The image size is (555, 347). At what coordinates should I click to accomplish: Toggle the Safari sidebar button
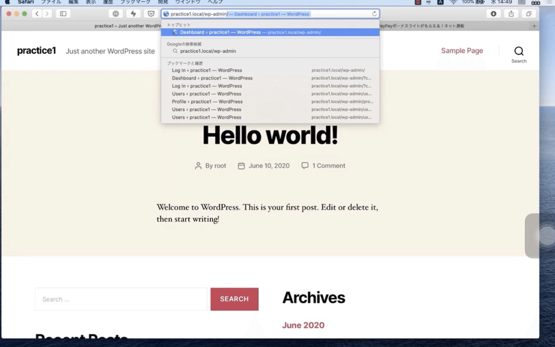pos(63,14)
